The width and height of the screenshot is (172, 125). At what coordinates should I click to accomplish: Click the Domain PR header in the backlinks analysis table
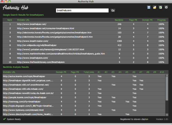[x=61, y=72]
